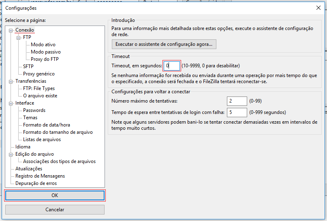Select Modo ativo settings page
Image resolution: width=327 pixels, height=221 pixels.
pyautogui.click(x=43, y=45)
